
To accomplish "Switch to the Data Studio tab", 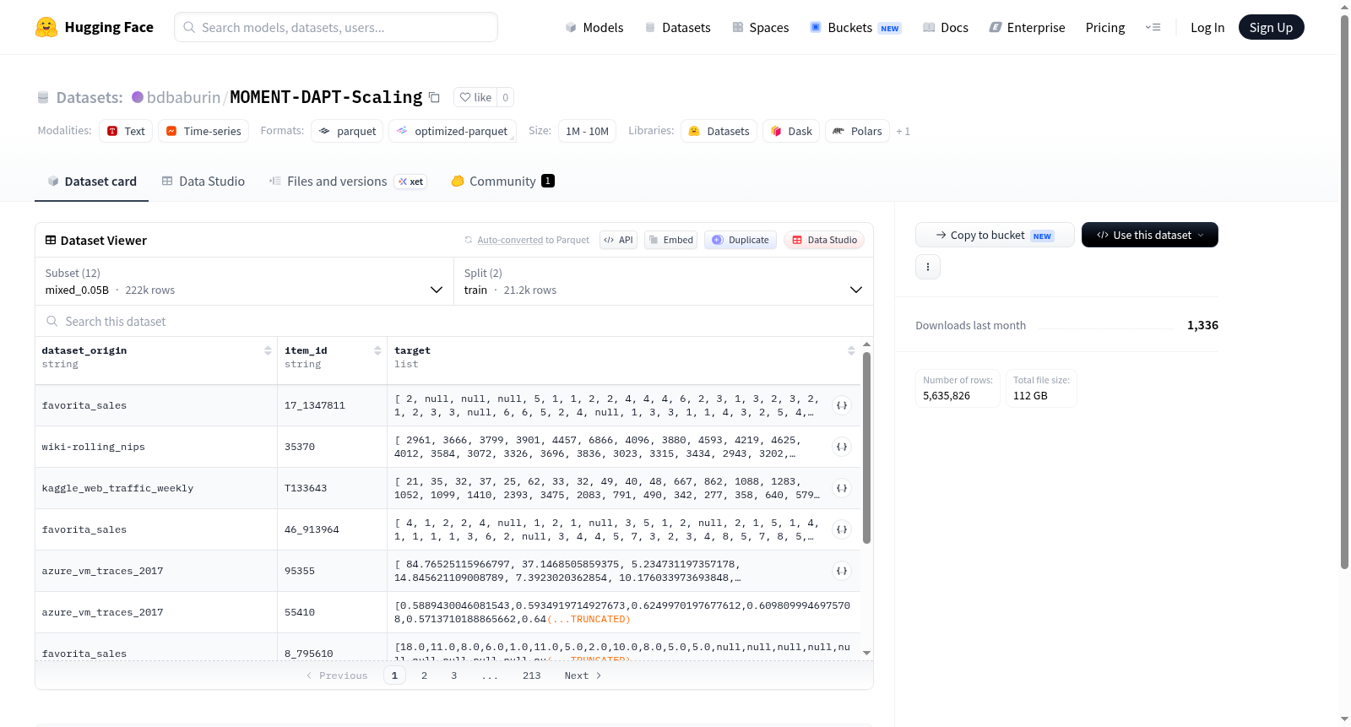I will pyautogui.click(x=203, y=182).
